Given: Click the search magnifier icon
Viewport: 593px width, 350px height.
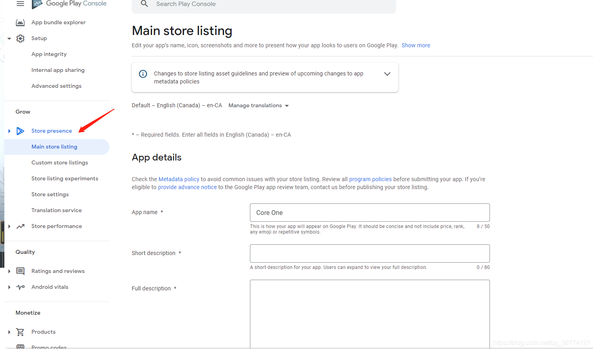Looking at the screenshot, I should 144,4.
